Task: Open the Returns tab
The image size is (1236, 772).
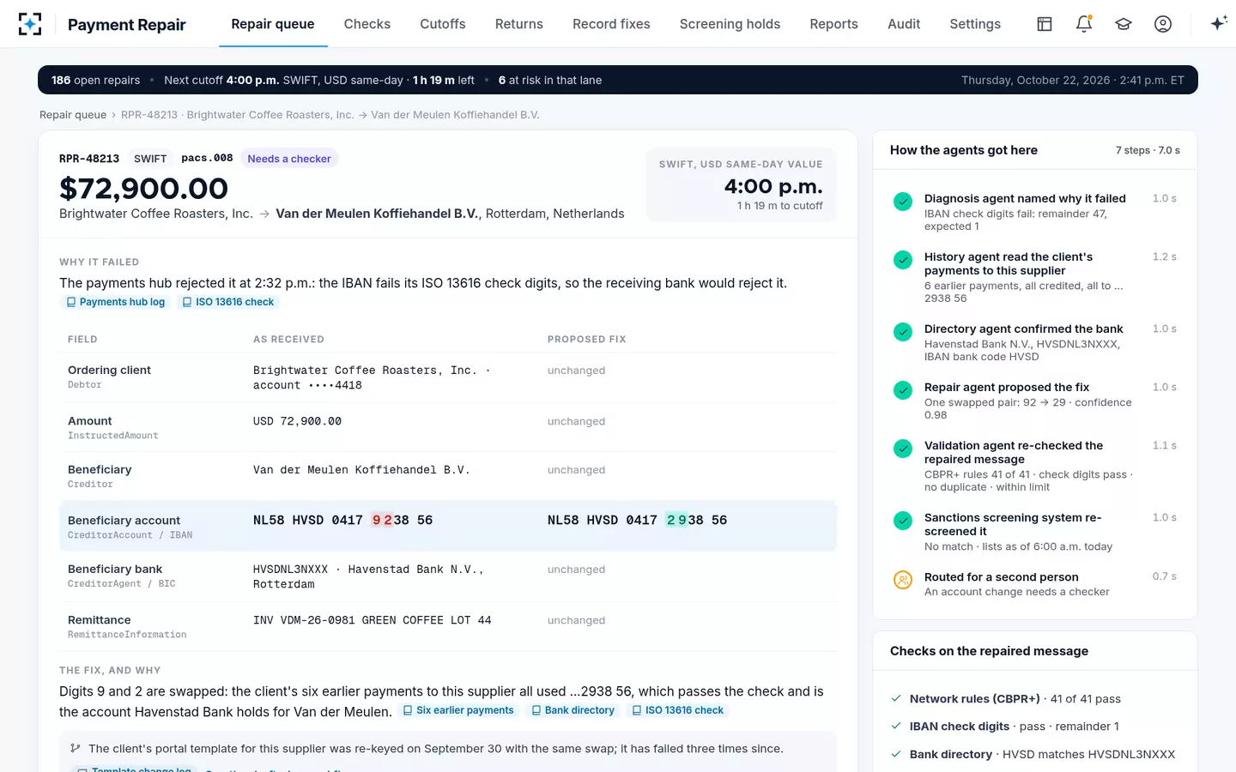Action: coord(519,24)
